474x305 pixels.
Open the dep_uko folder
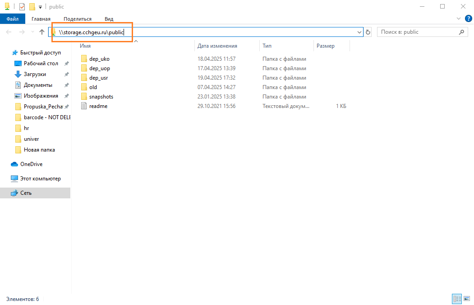pyautogui.click(x=99, y=59)
